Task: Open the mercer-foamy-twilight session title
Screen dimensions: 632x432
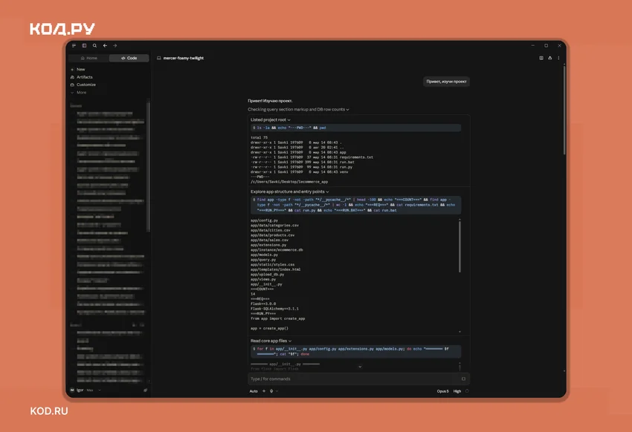Action: 184,58
